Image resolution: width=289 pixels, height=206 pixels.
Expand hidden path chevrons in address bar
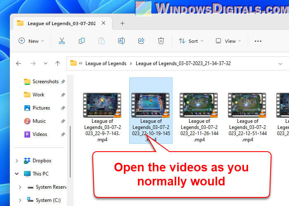(81, 63)
